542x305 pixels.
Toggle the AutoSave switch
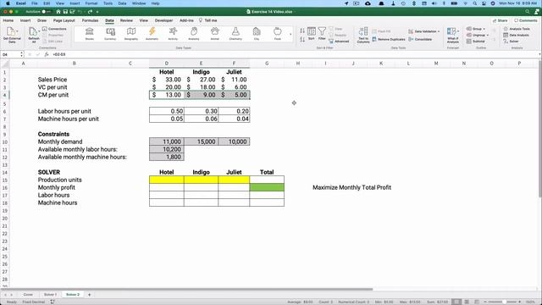(x=47, y=12)
